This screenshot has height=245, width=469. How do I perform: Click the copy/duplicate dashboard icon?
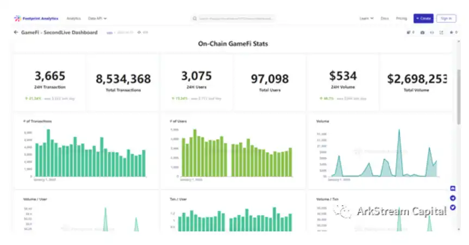point(409,32)
